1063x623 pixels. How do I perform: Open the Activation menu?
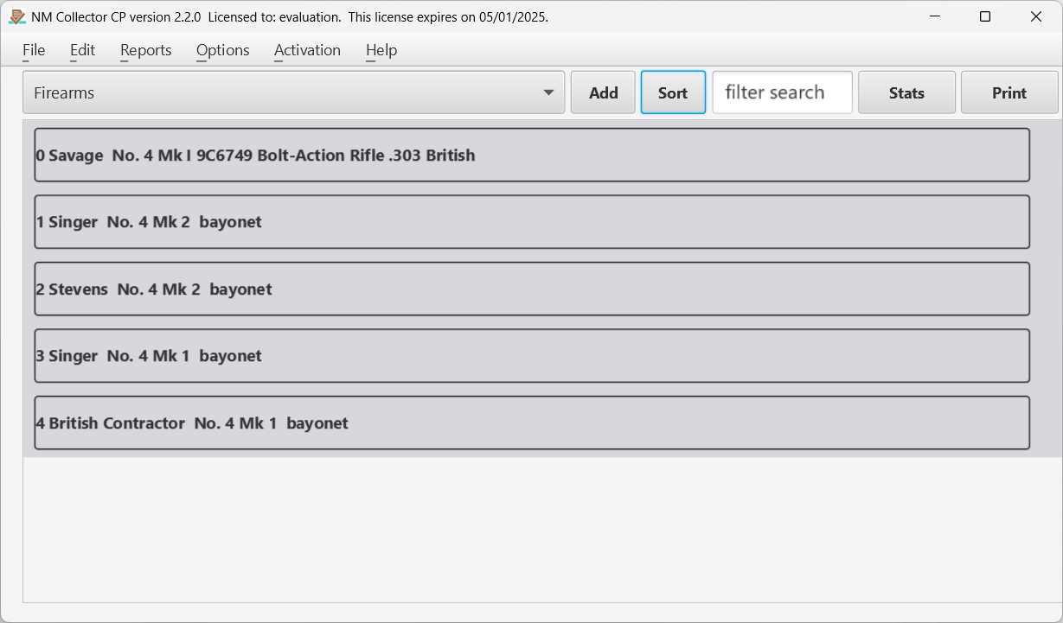[x=308, y=50]
